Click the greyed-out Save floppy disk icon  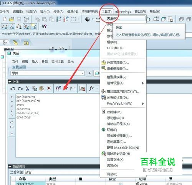[19, 19]
